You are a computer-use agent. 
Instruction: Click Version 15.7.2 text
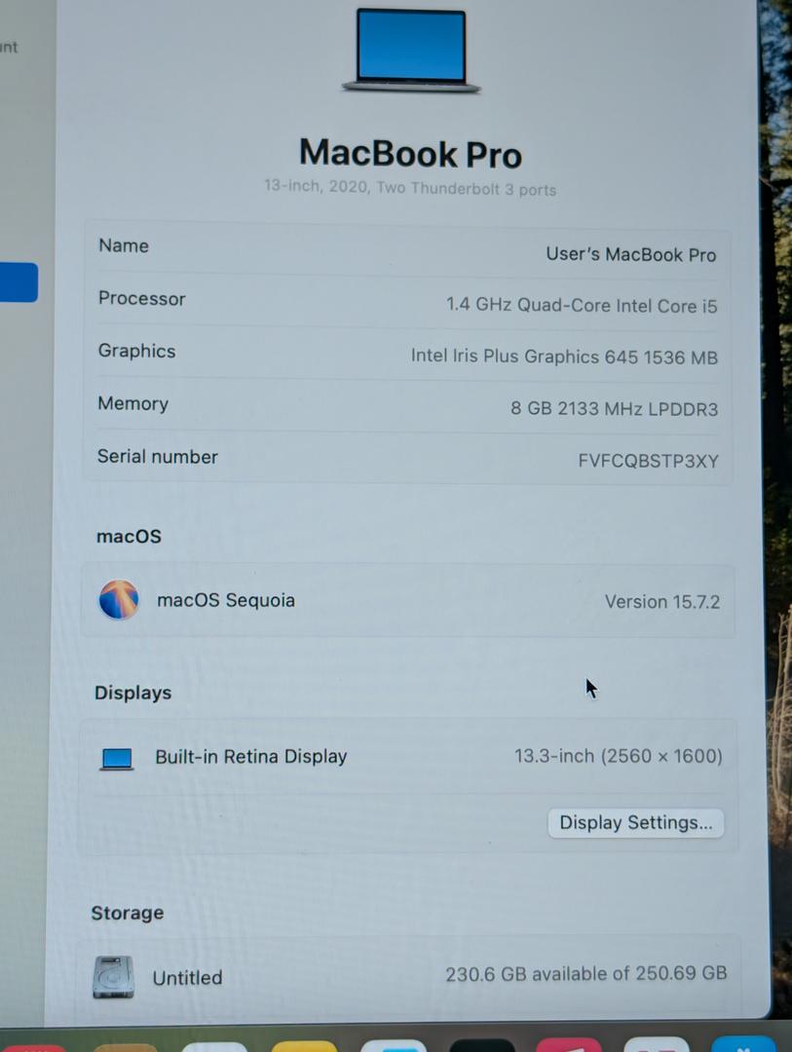click(x=661, y=602)
